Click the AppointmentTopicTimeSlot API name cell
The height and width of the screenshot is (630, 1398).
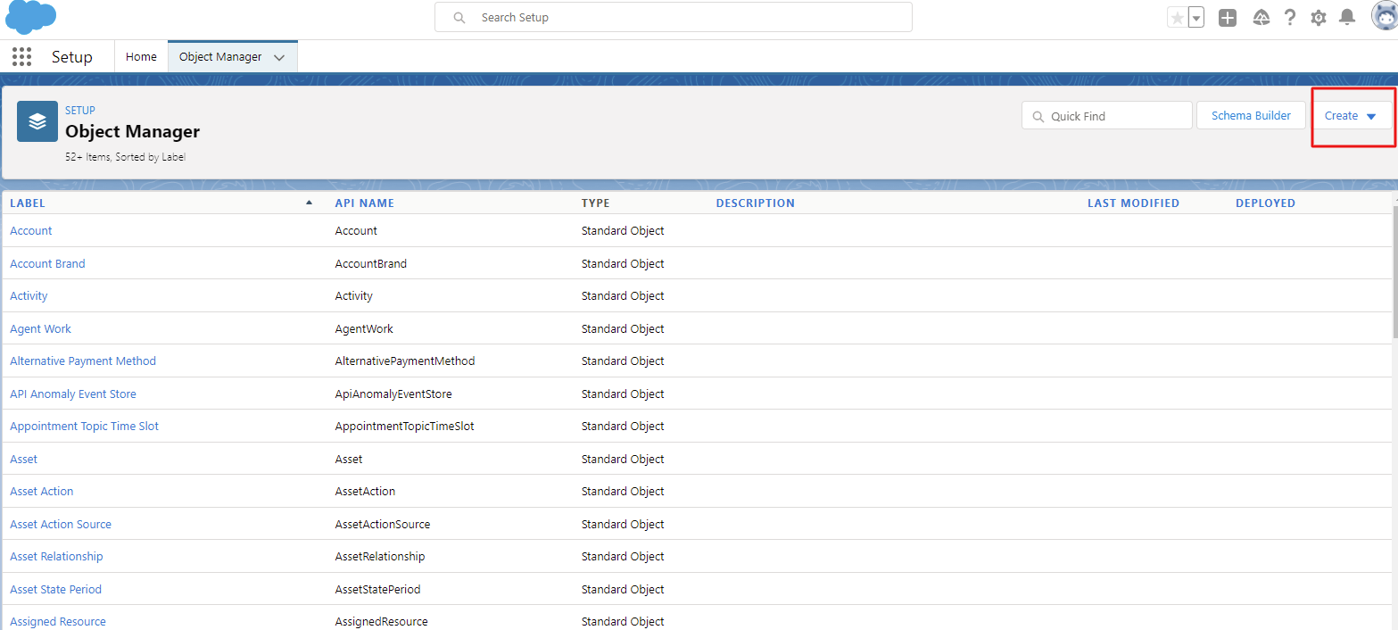tap(405, 427)
